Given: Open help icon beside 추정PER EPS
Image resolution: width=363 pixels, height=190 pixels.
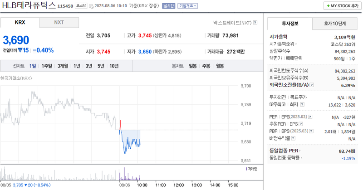Looking at the screenshot, I should point(301,124).
